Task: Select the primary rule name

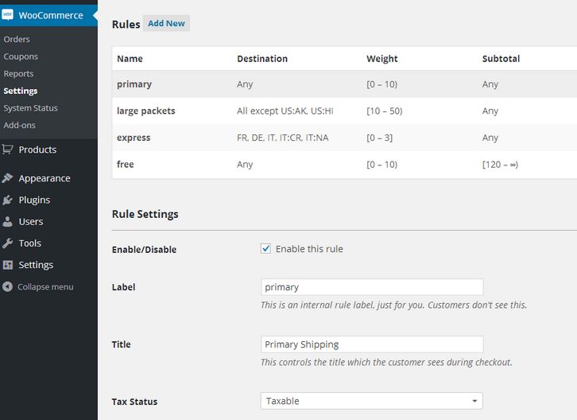Action: pyautogui.click(x=134, y=84)
